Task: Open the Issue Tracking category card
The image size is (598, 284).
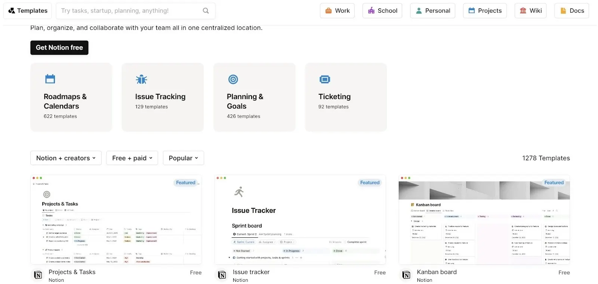Action: (163, 97)
